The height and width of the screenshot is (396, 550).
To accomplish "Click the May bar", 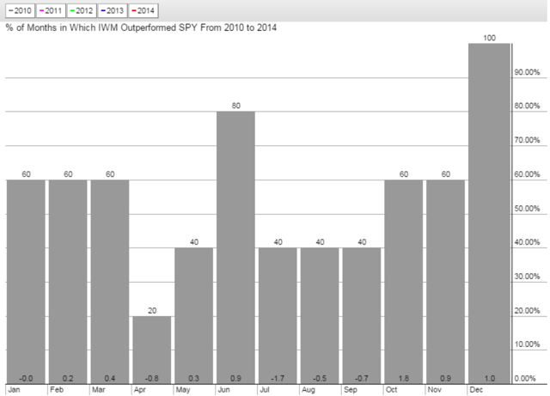I will coord(193,315).
